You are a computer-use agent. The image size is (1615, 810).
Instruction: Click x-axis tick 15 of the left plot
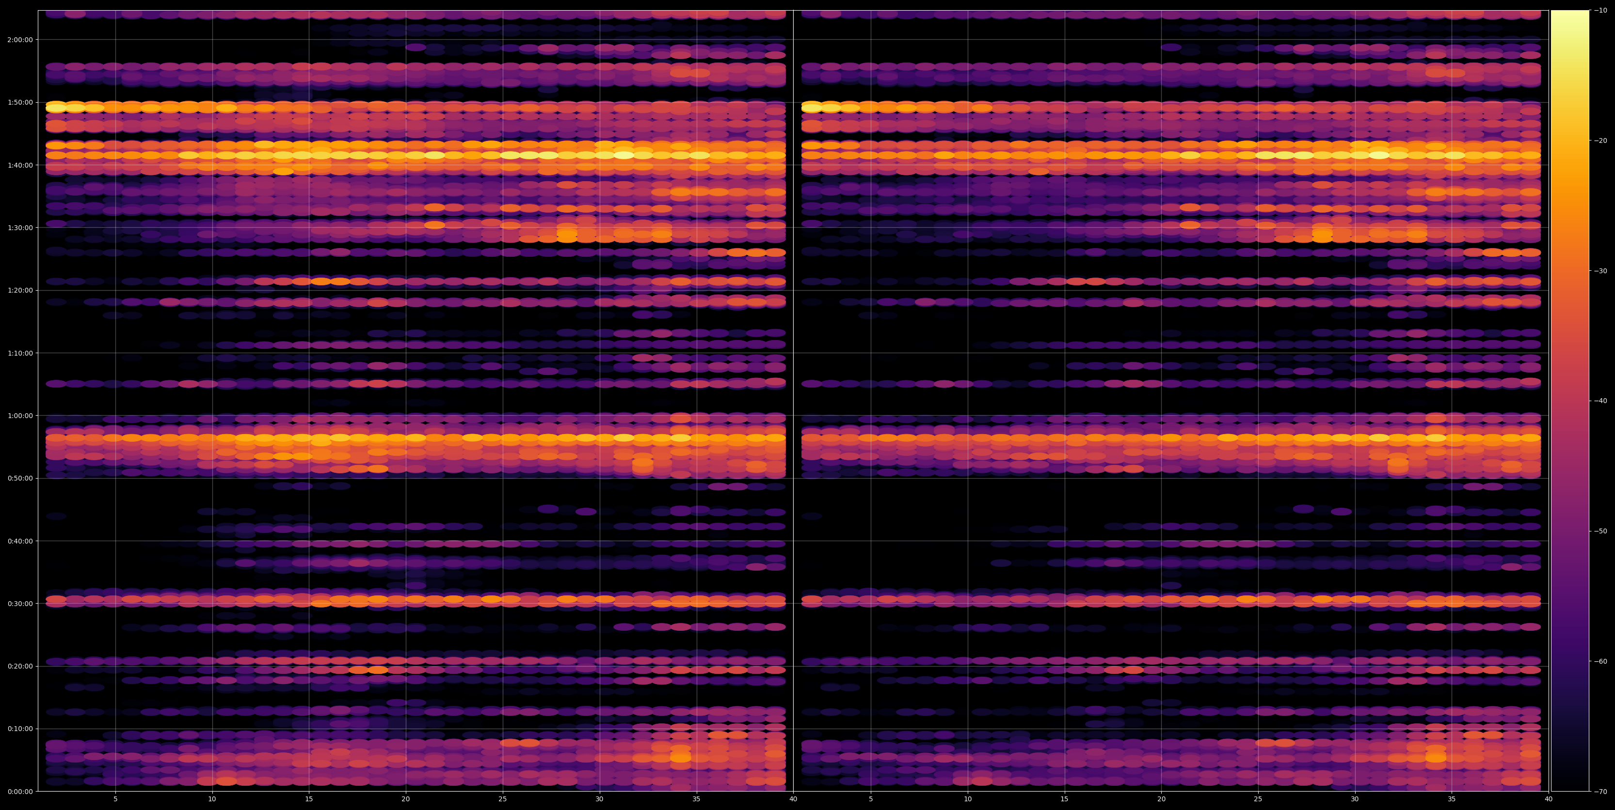click(309, 799)
